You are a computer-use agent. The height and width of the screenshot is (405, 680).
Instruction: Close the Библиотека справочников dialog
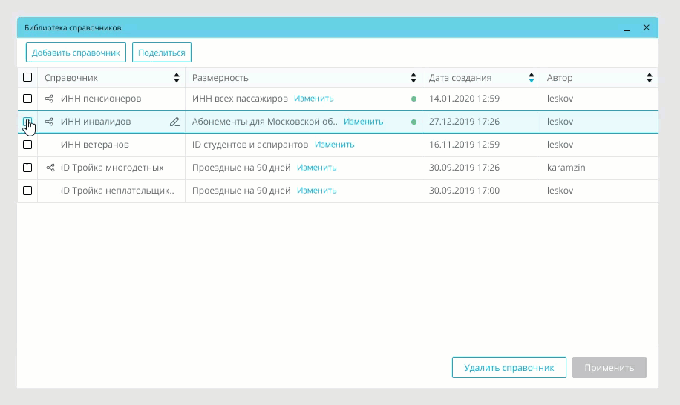click(x=647, y=27)
